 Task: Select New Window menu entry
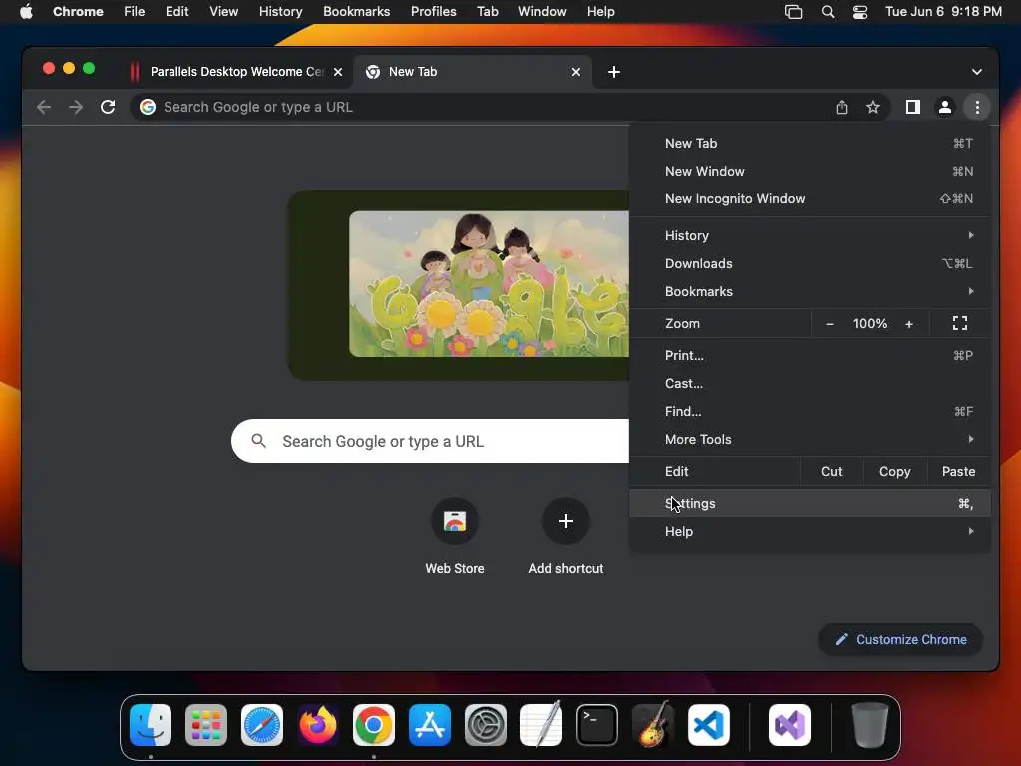point(810,172)
